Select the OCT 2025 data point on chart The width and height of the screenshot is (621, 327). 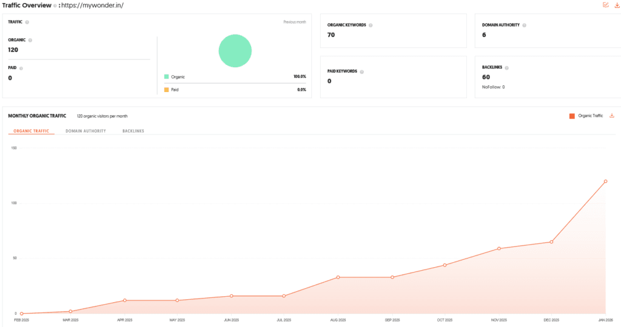pyautogui.click(x=445, y=265)
